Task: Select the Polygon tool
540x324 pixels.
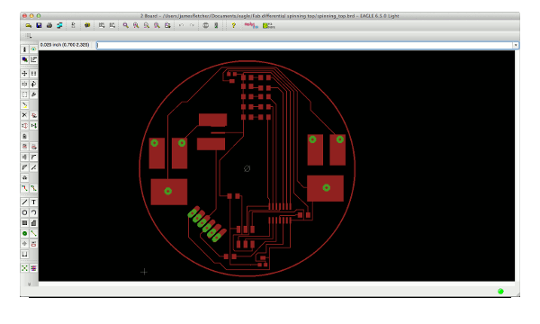Action: pos(33,223)
